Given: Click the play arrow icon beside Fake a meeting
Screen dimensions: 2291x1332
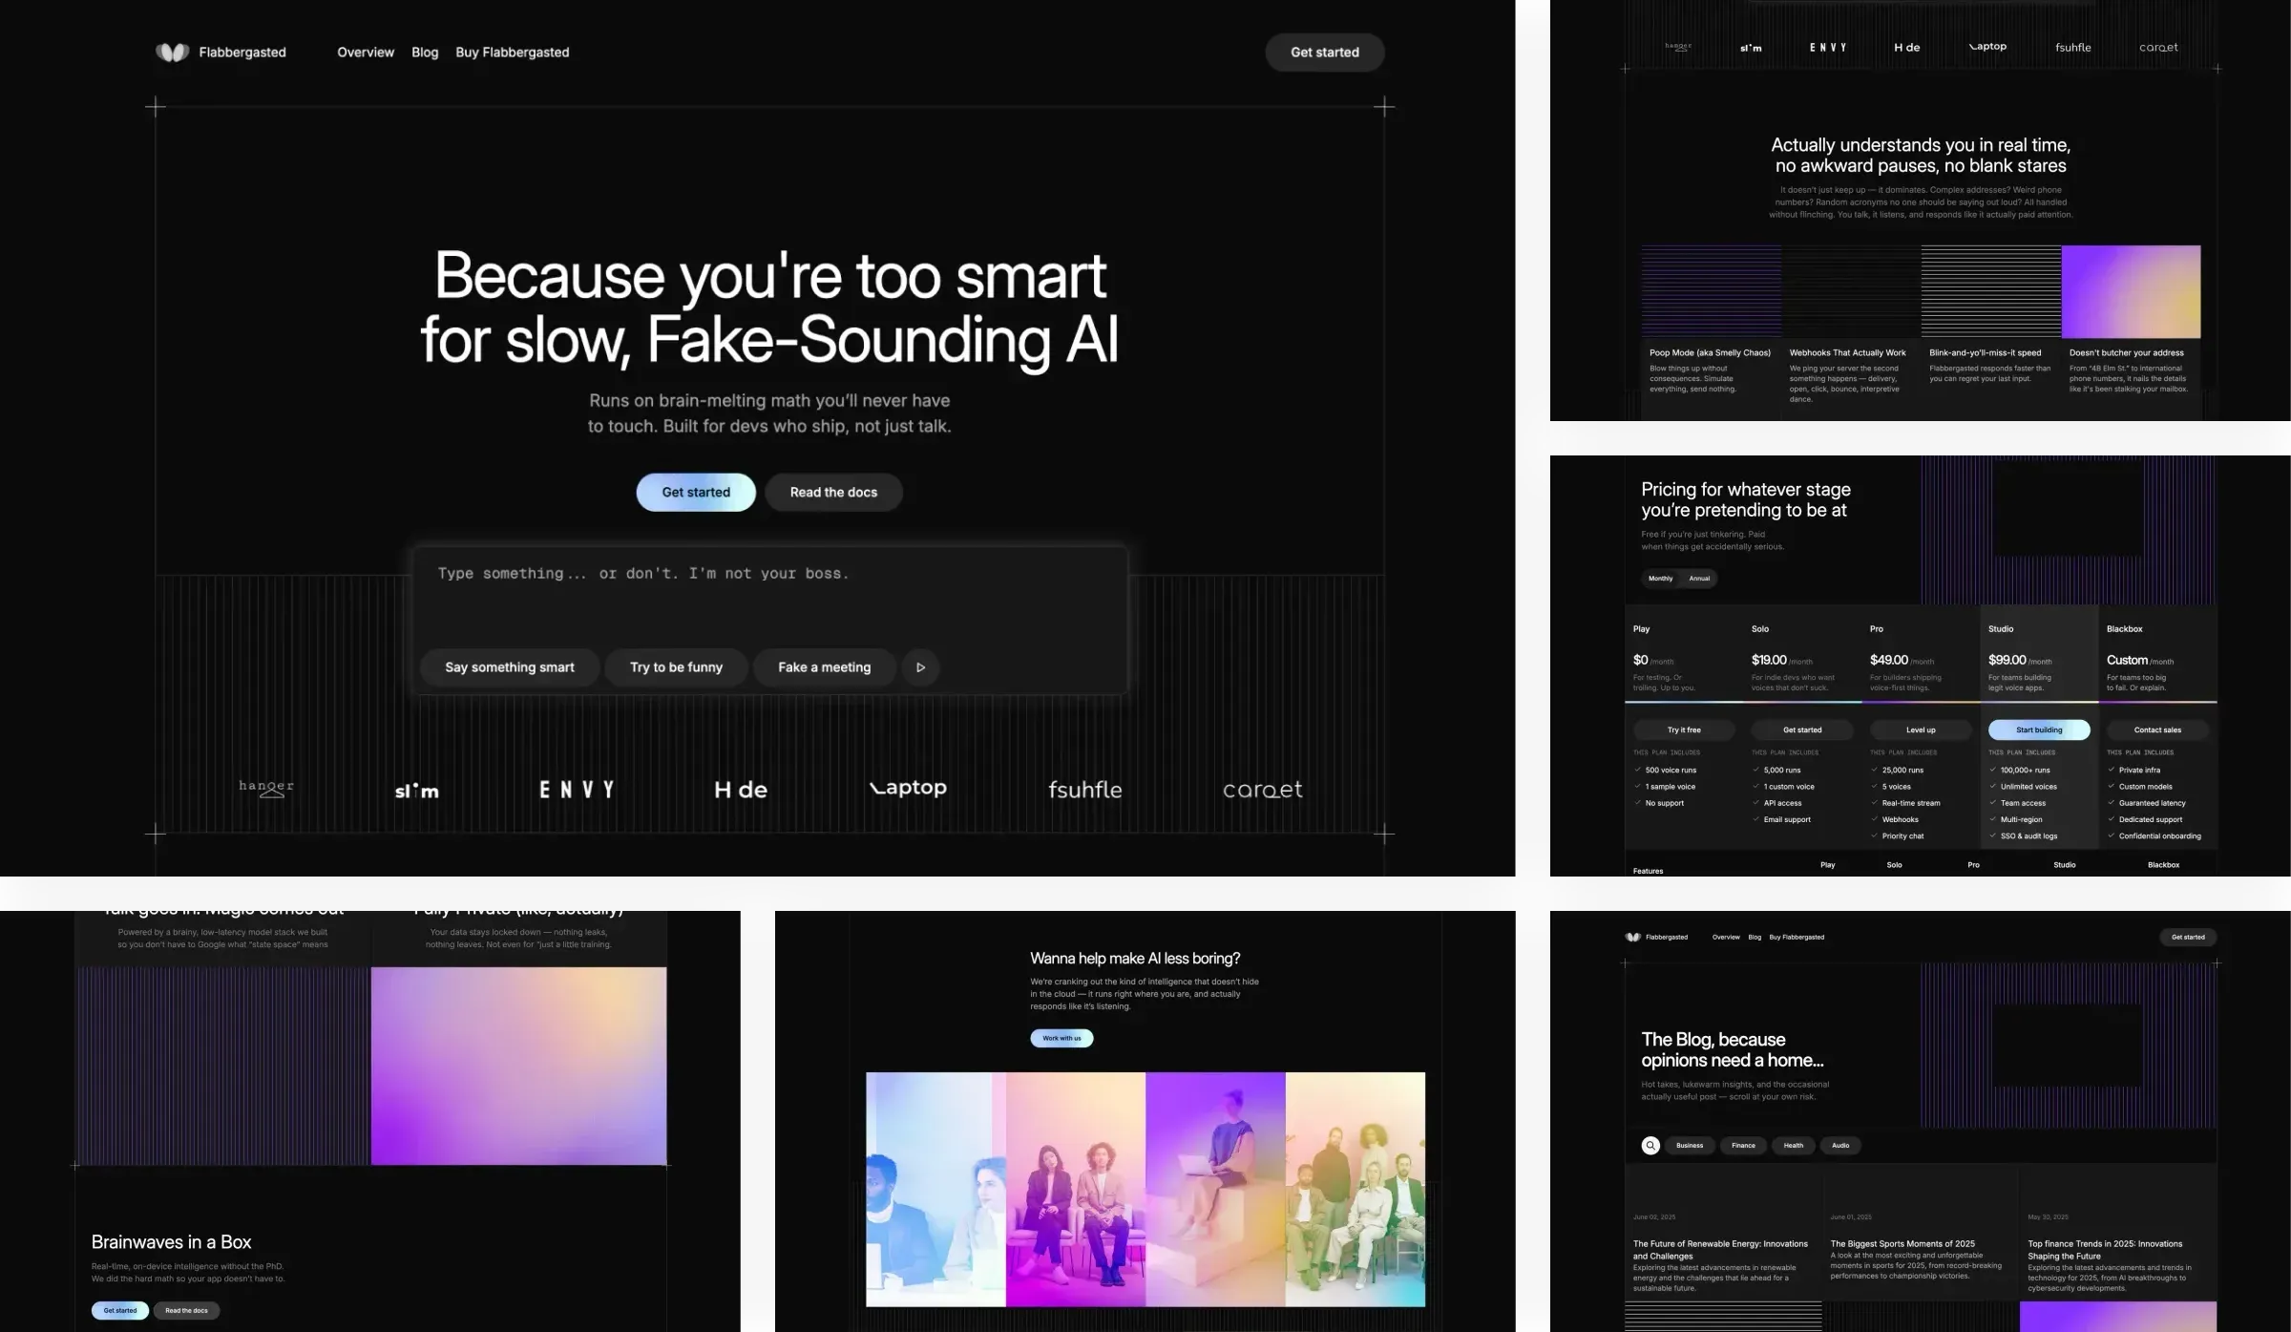Looking at the screenshot, I should (x=920, y=667).
